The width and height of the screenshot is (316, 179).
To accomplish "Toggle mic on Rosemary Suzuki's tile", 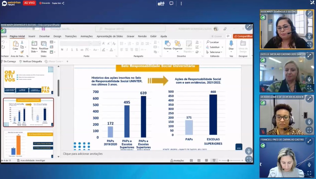I will [309, 37].
